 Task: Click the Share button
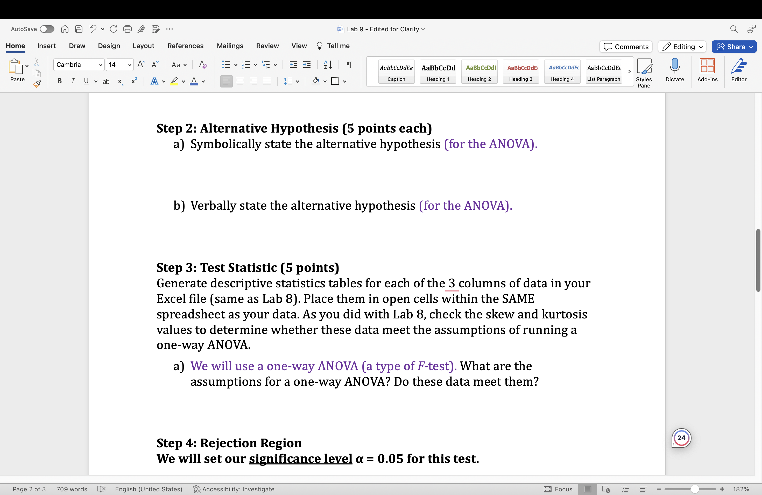[734, 47]
